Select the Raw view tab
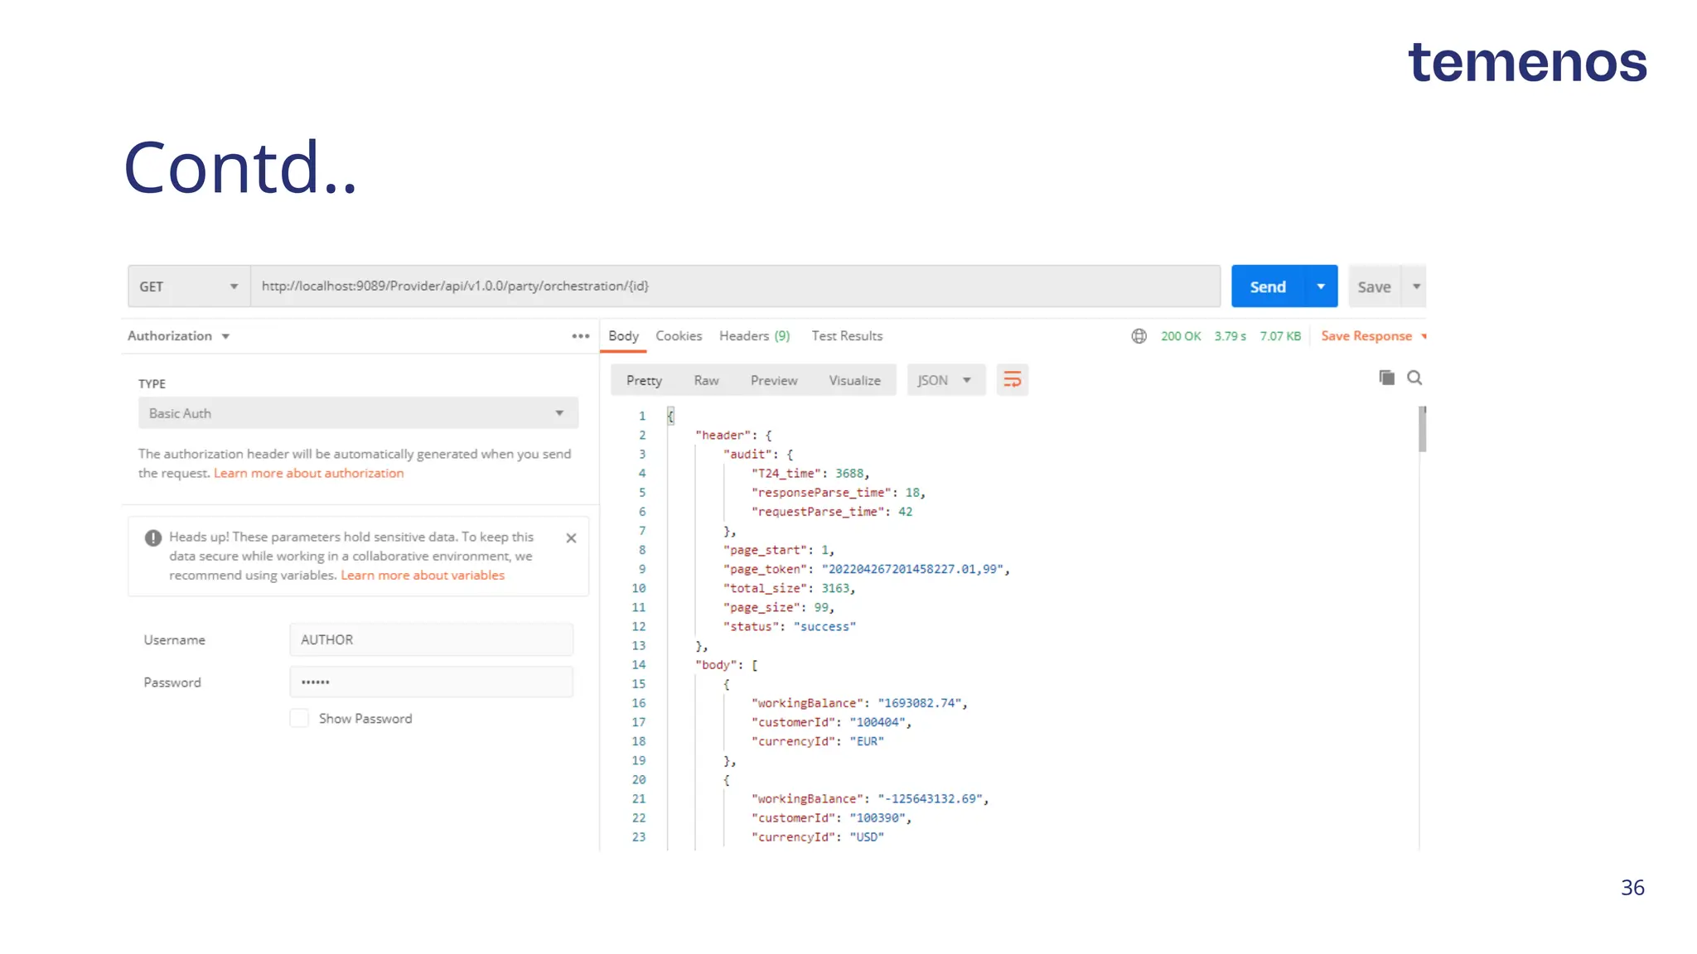The height and width of the screenshot is (954, 1697). (x=706, y=380)
